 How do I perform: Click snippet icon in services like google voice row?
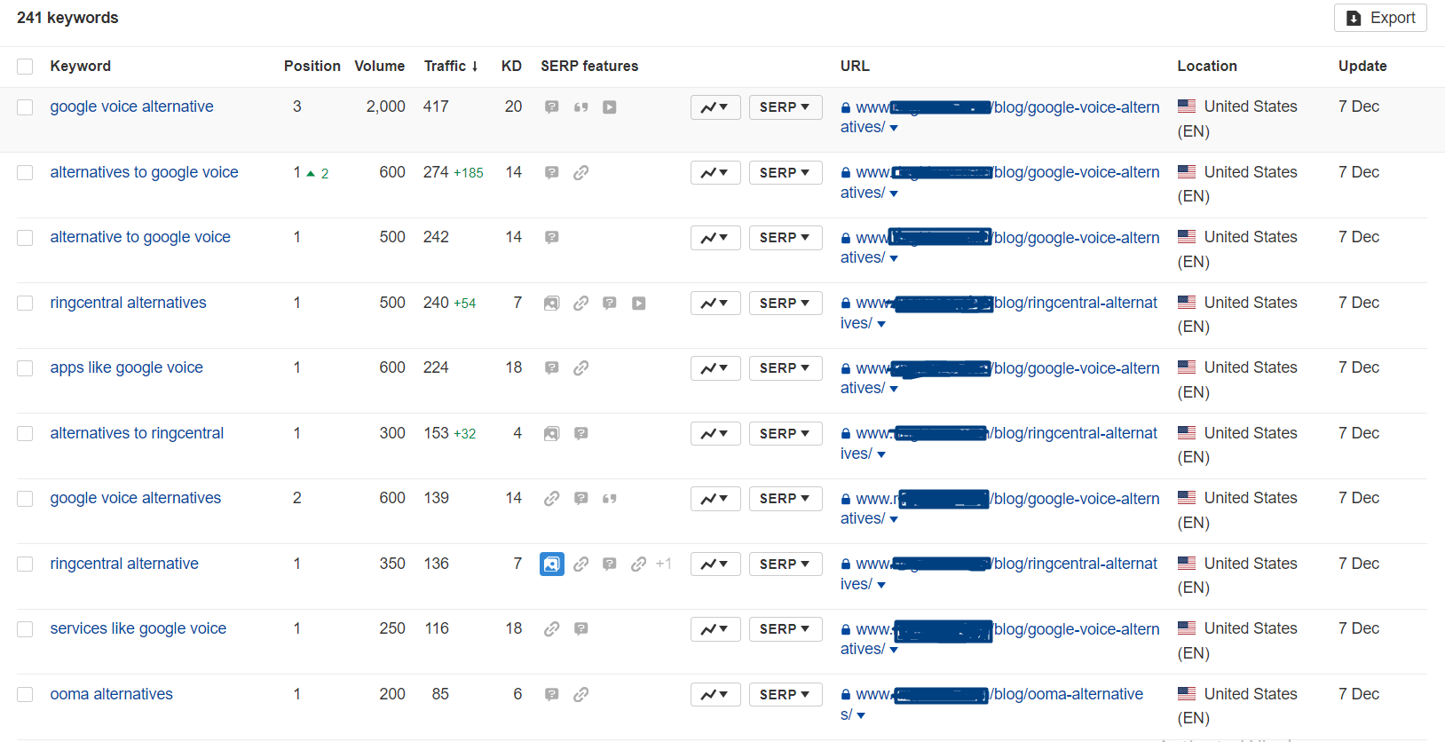(x=580, y=629)
